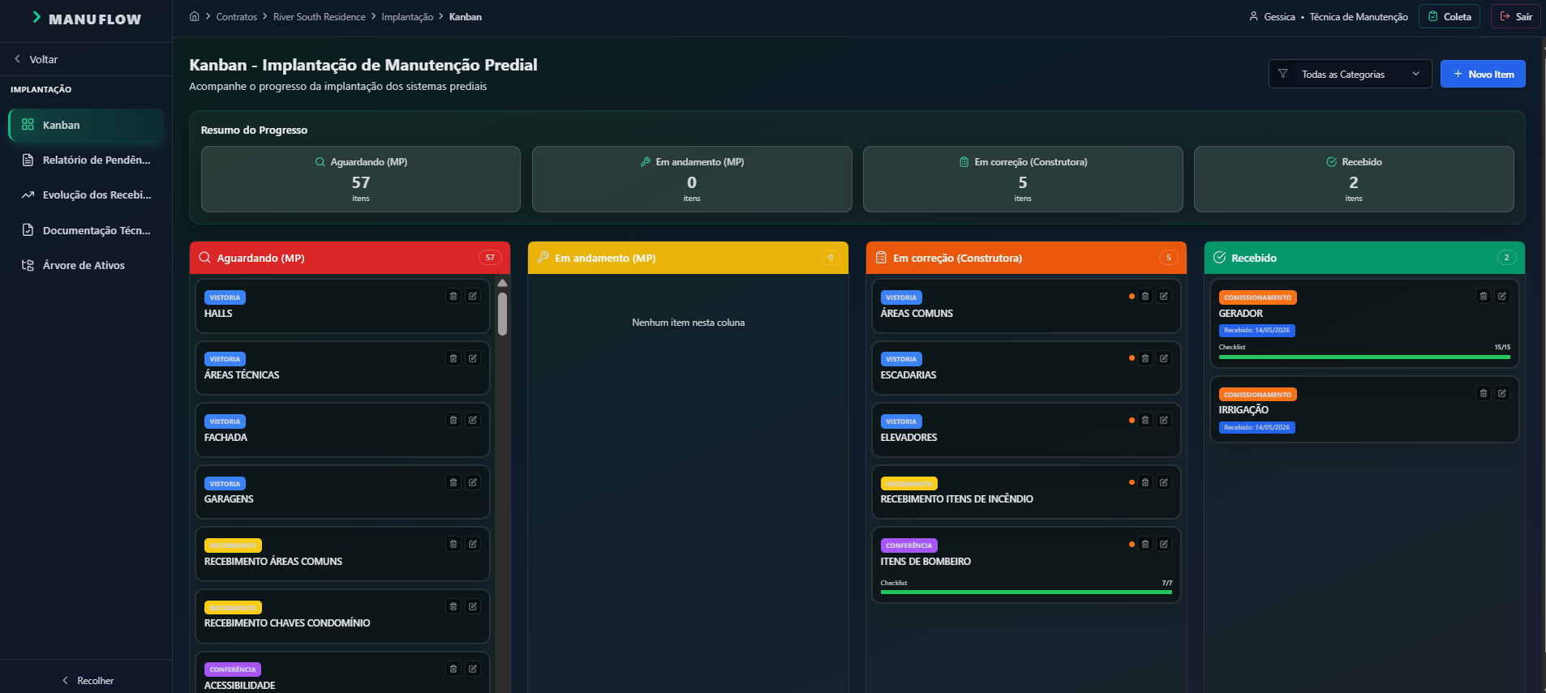Delete the GARAGENS card
Screen dimensions: 1546x693
(x=453, y=482)
